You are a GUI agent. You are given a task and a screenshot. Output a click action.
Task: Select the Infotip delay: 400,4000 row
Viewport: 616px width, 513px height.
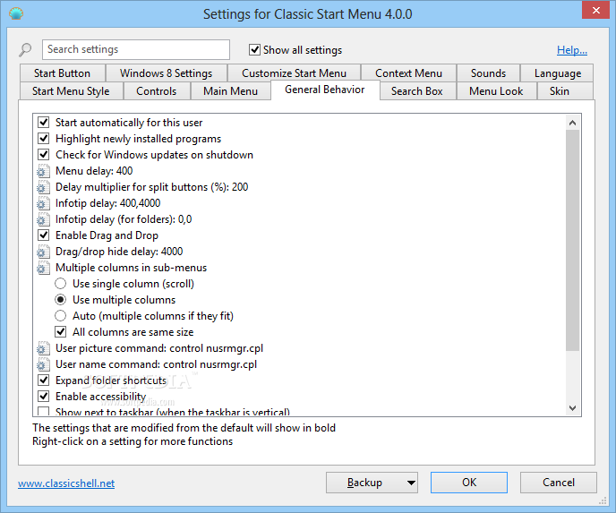108,203
